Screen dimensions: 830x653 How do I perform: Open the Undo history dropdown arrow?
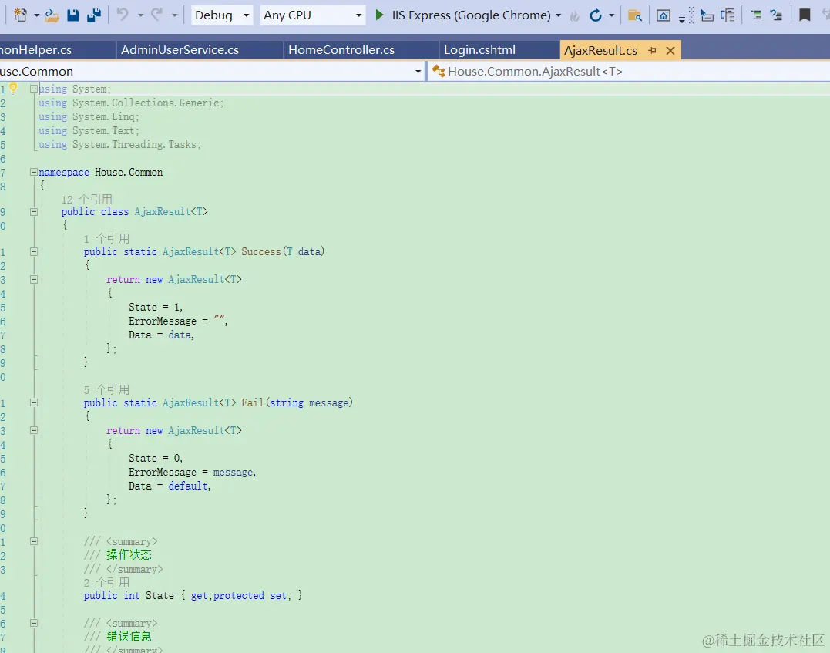coord(140,15)
